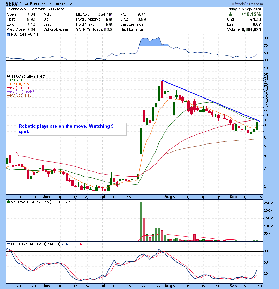
Task: Click the candlestick icon beside SERV (Daily)
Action: click(8, 76)
